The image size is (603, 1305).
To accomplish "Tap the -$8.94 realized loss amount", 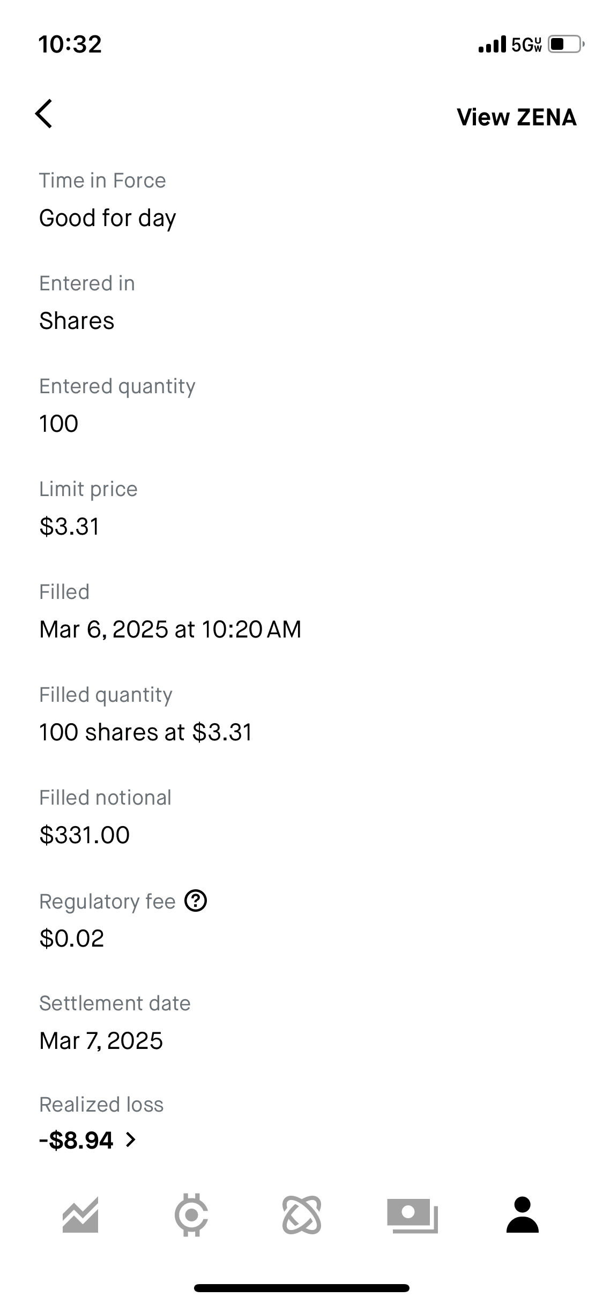I will click(x=76, y=1140).
